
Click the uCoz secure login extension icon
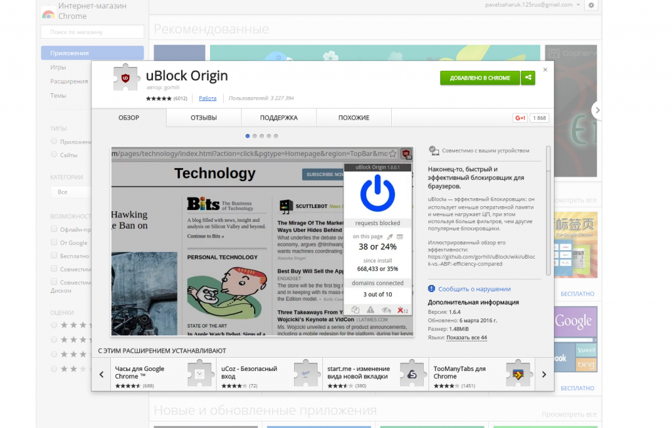306,374
